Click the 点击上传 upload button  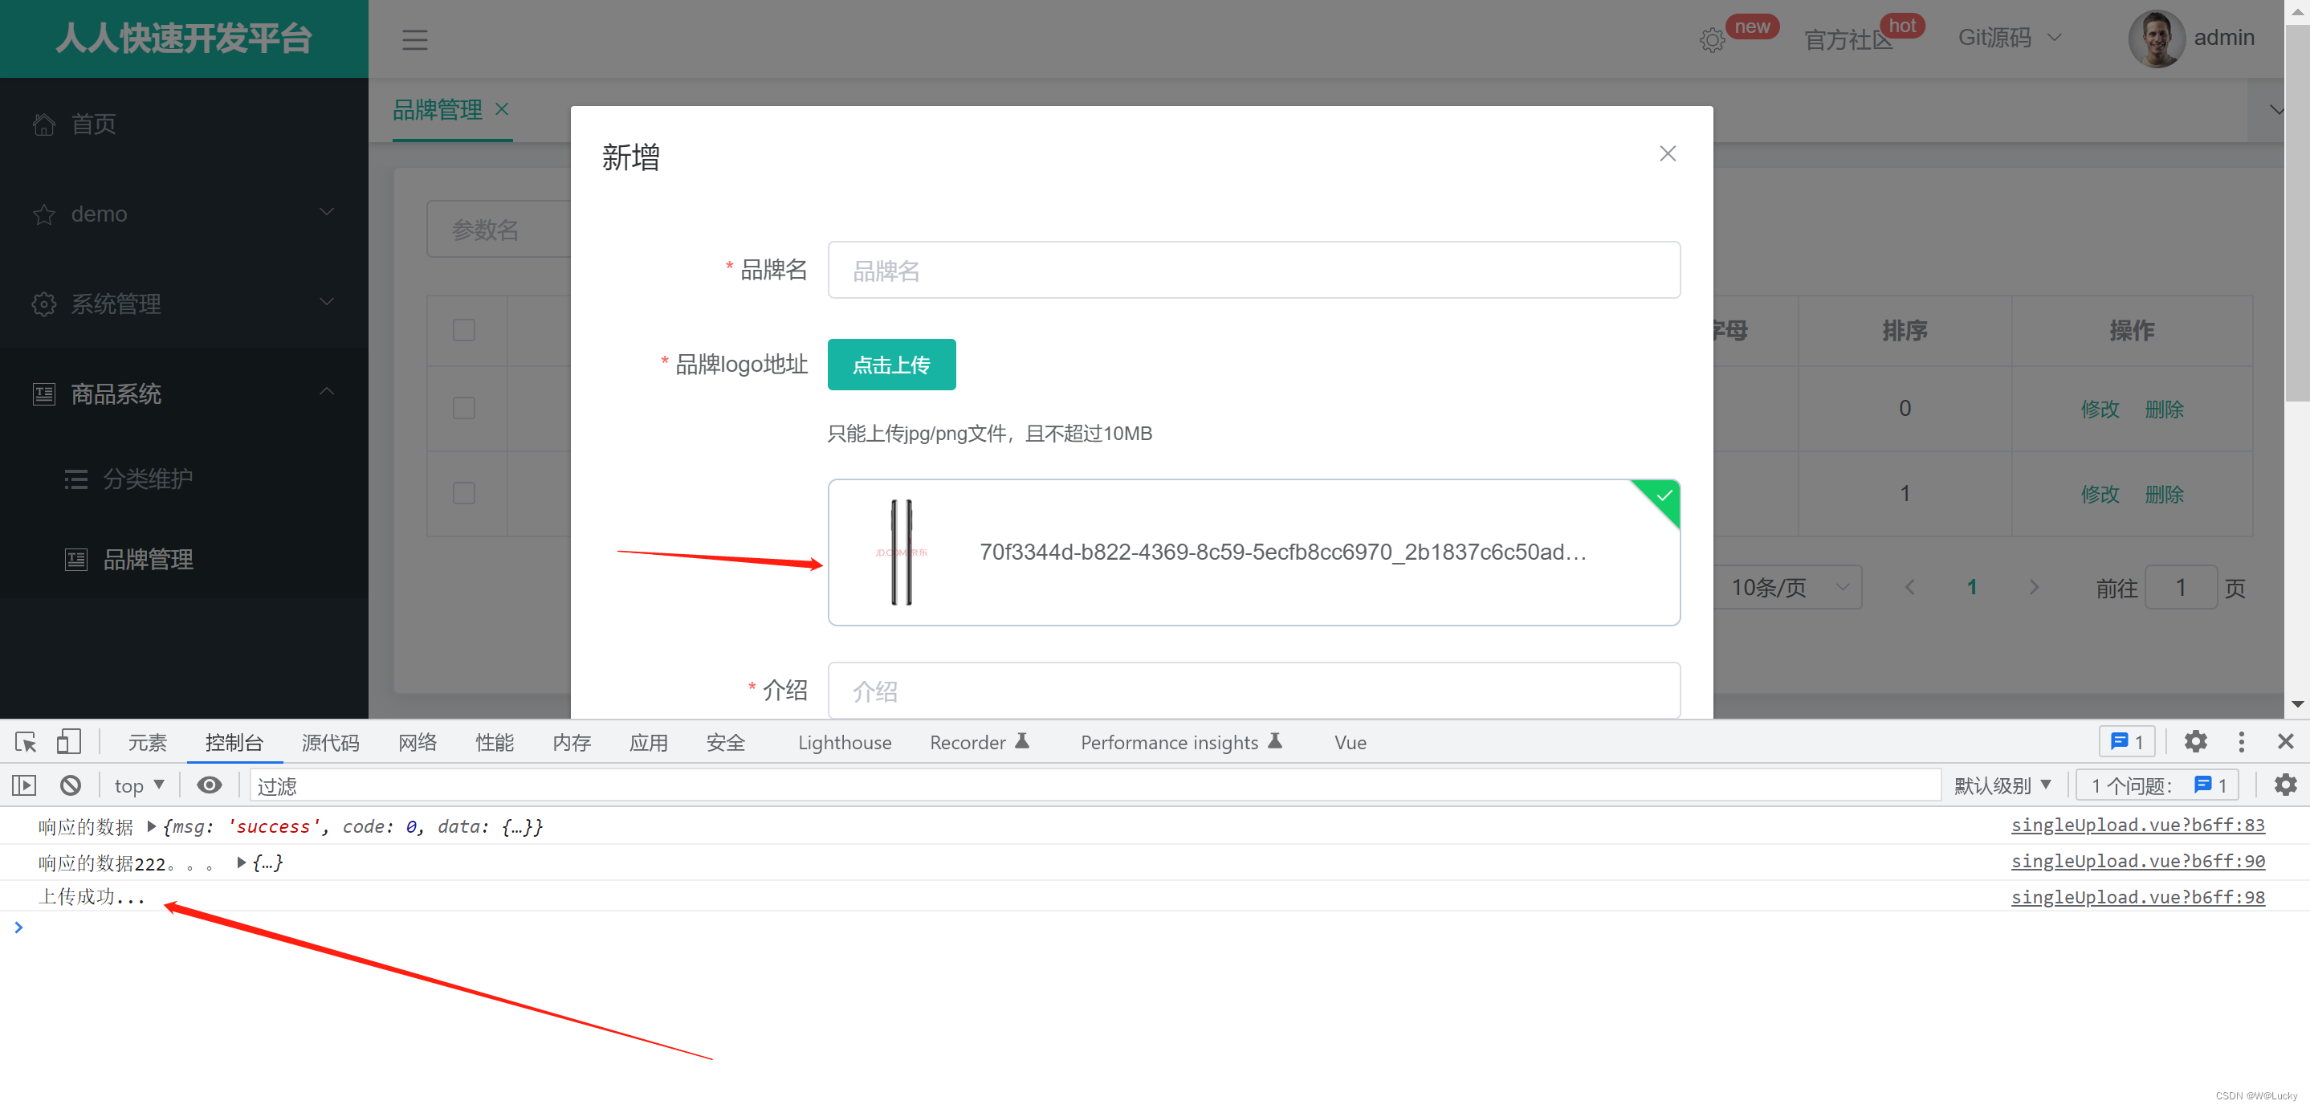(890, 365)
